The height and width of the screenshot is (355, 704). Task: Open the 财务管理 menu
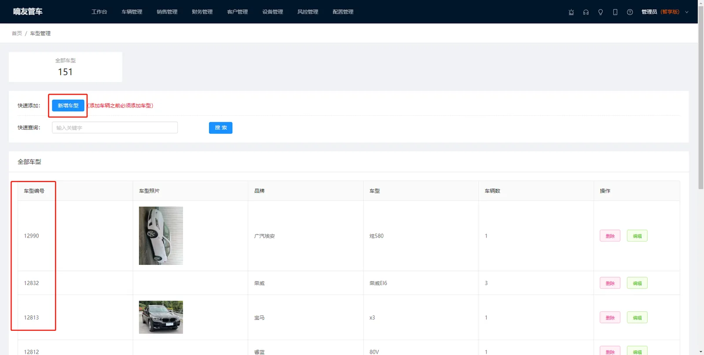[x=202, y=12]
